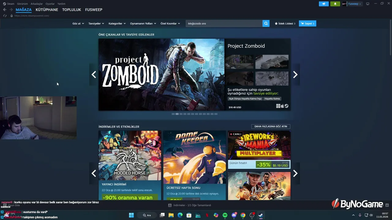Open Deliver At All Costs card
392x220 pixels.
coord(259,186)
